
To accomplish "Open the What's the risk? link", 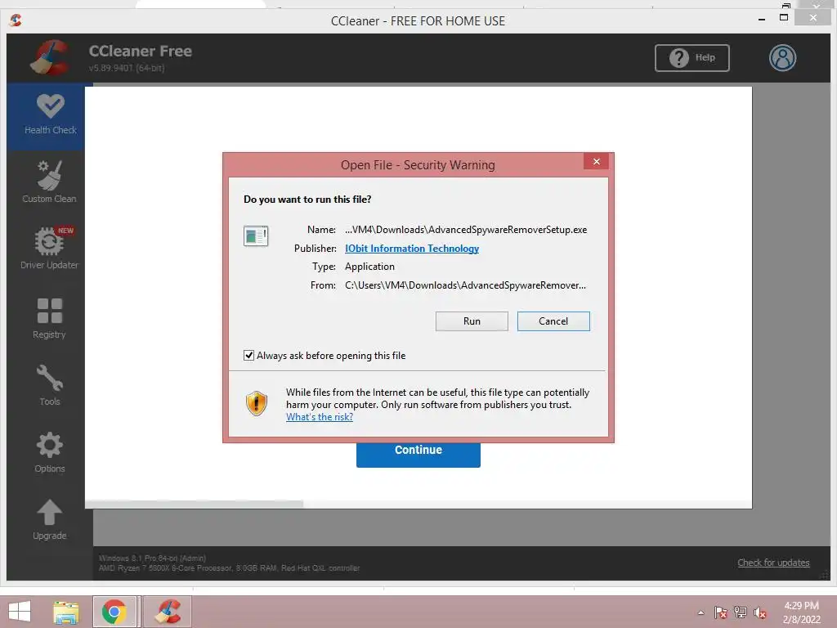I will [320, 416].
